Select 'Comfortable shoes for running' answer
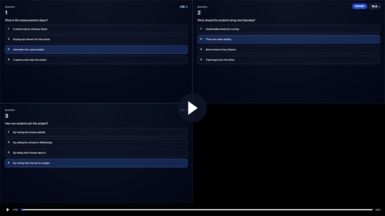 pos(288,29)
